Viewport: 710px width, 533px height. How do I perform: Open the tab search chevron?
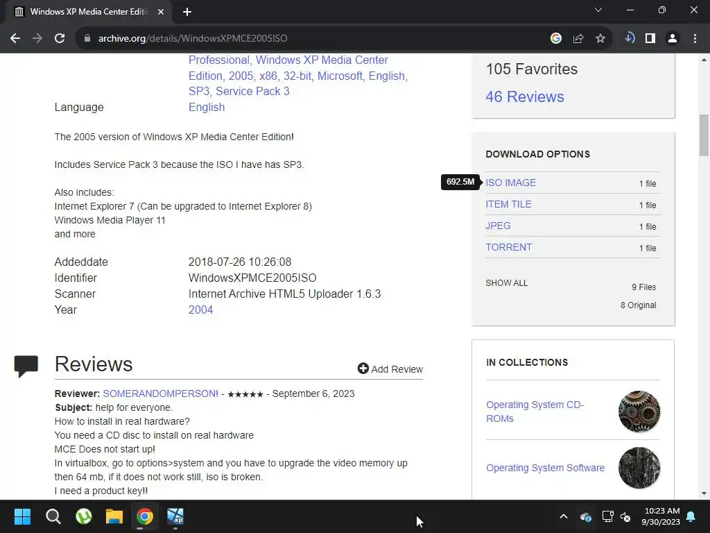pos(598,10)
